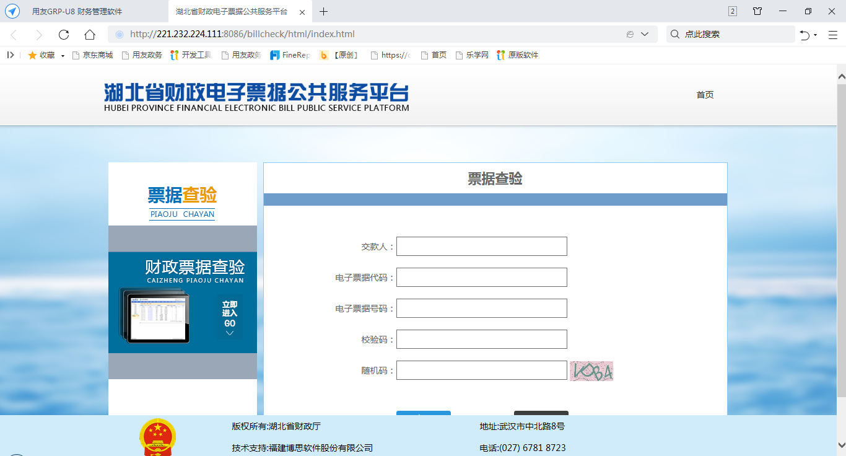
Task: Close the 湖北省财政电子票据公共服务平台 tab
Action: (x=302, y=12)
